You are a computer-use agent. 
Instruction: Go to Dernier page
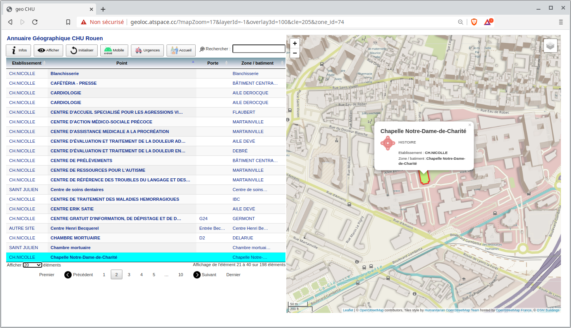click(x=233, y=275)
